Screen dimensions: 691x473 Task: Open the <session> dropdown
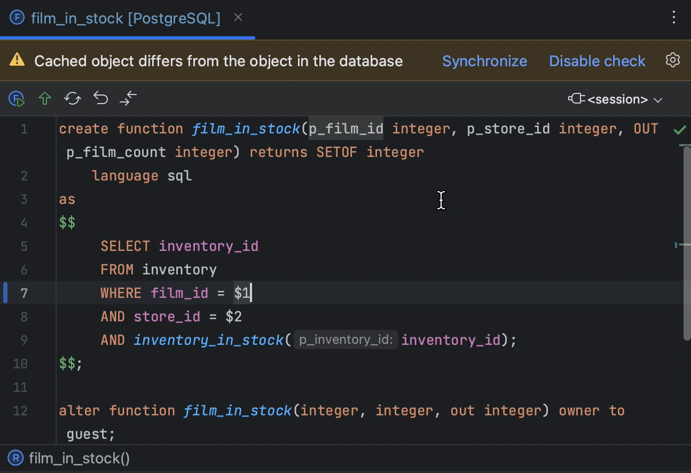(616, 99)
